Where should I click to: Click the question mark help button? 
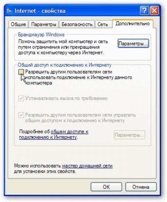point(144,11)
